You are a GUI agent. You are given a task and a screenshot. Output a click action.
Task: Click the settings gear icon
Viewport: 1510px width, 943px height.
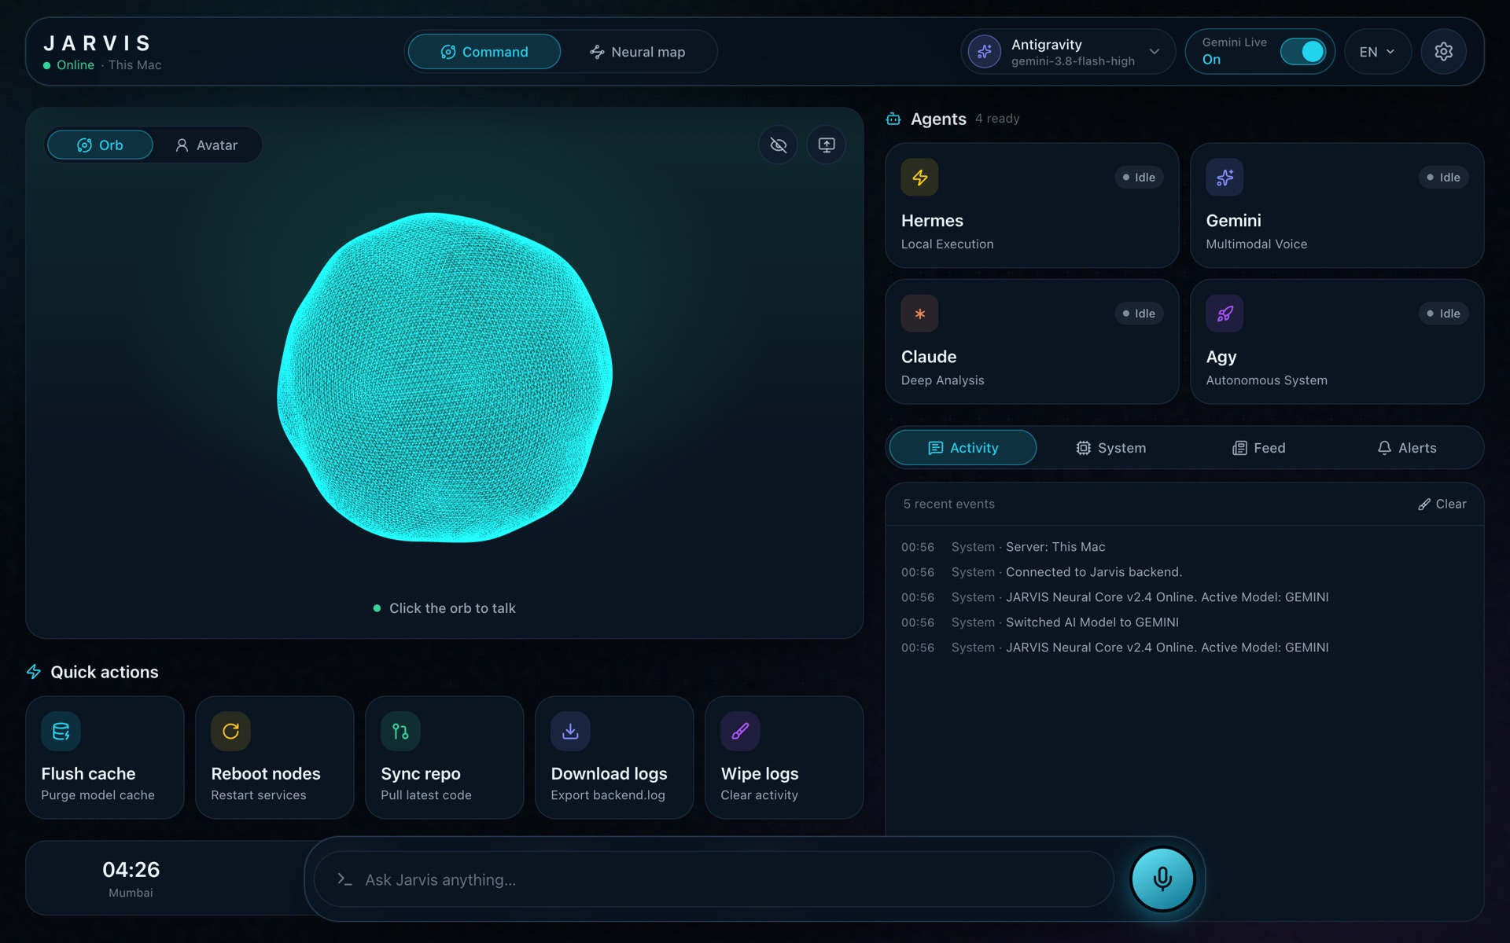click(x=1443, y=52)
